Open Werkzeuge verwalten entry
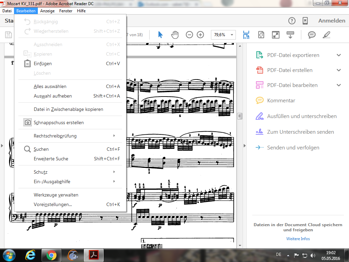The image size is (349, 262). tap(70, 195)
